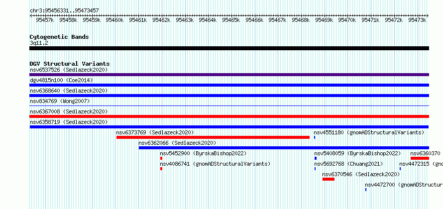Viewport: 443px width, 209px height.
Task: Open the dgv4815n100 (Coe2014) label
Action: [61, 80]
